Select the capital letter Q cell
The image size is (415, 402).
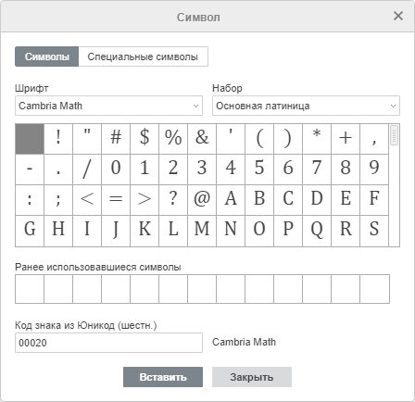(317, 231)
